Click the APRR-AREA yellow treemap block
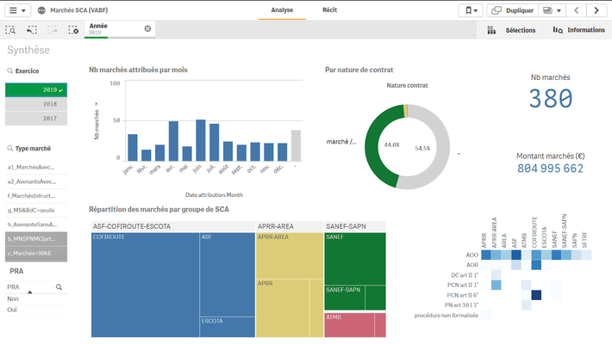The height and width of the screenshot is (344, 612). click(x=290, y=255)
